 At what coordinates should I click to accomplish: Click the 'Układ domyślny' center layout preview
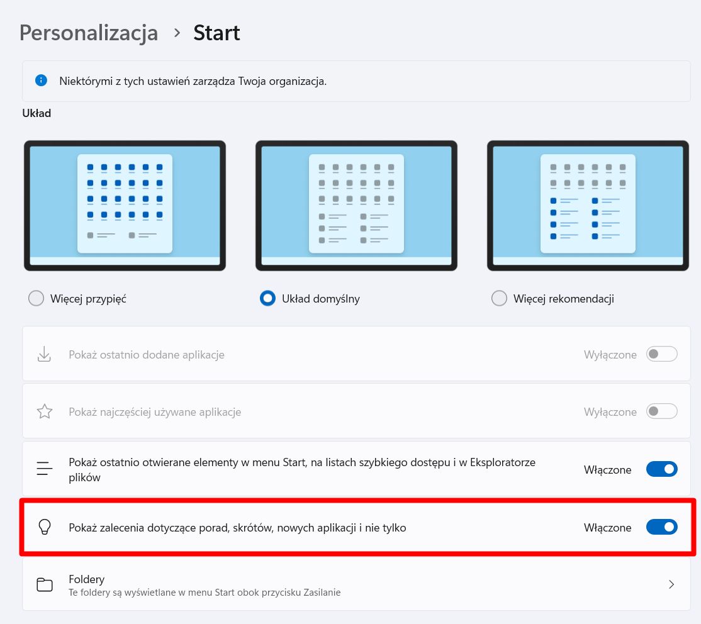(x=356, y=205)
